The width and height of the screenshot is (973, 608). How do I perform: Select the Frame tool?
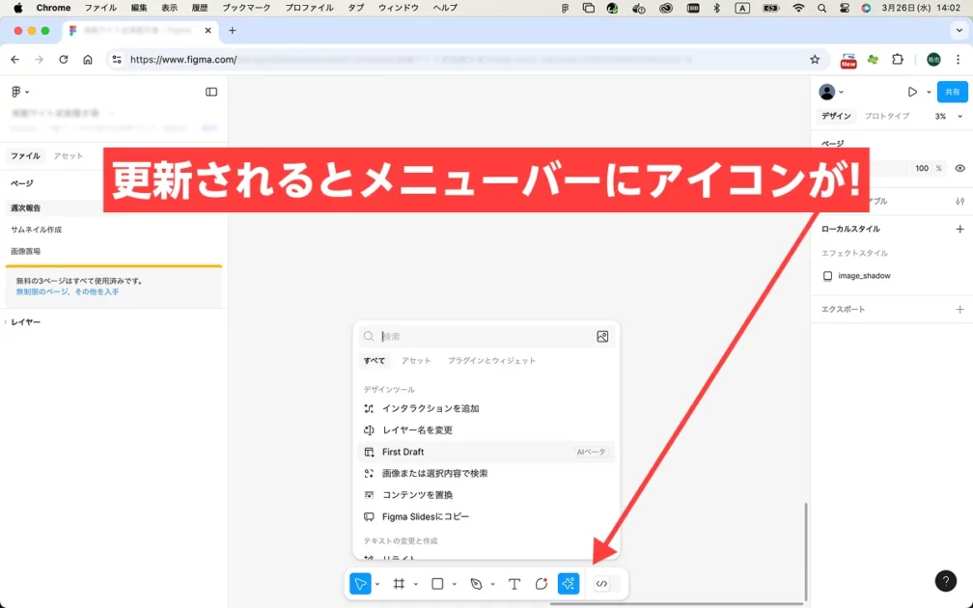(x=399, y=584)
